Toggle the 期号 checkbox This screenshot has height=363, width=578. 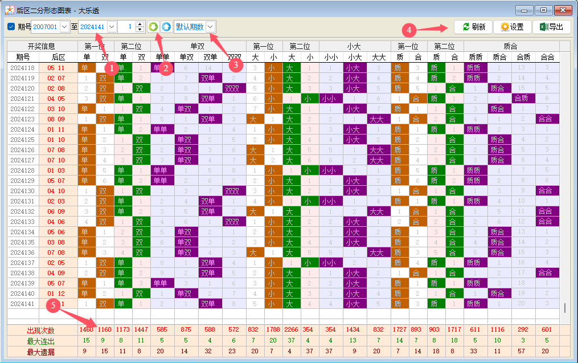[x=11, y=27]
